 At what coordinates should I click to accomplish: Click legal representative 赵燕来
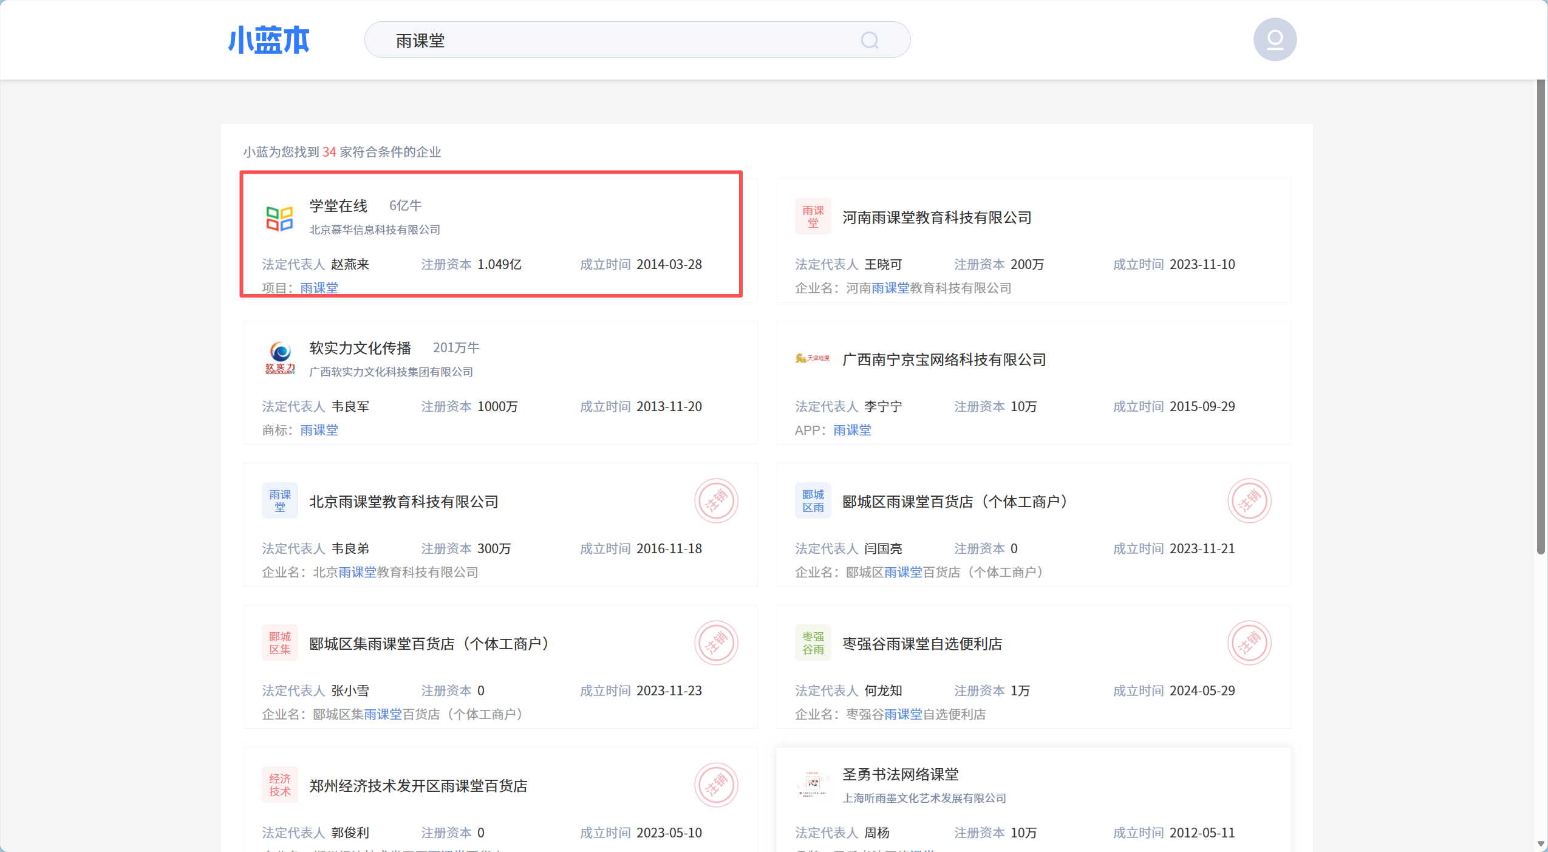pos(350,264)
